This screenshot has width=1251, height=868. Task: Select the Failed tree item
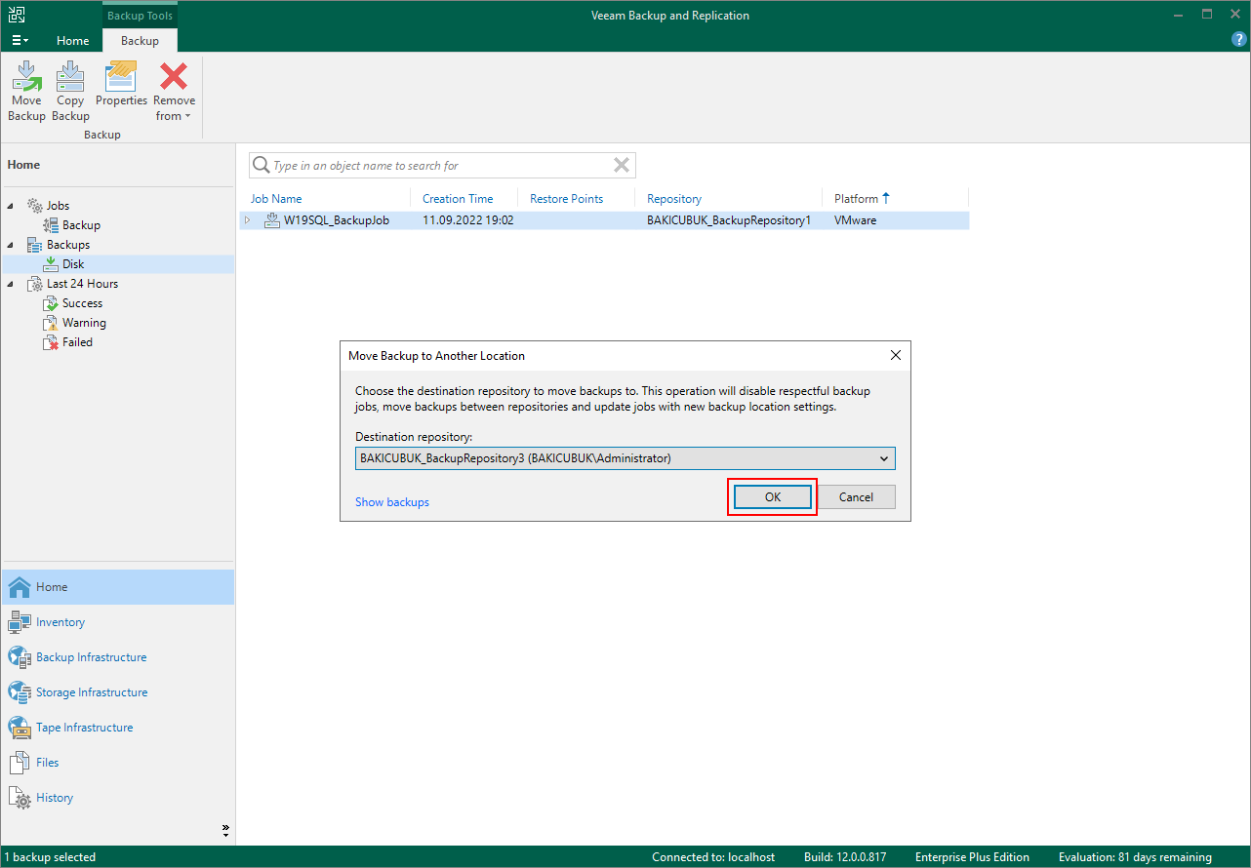(x=77, y=342)
